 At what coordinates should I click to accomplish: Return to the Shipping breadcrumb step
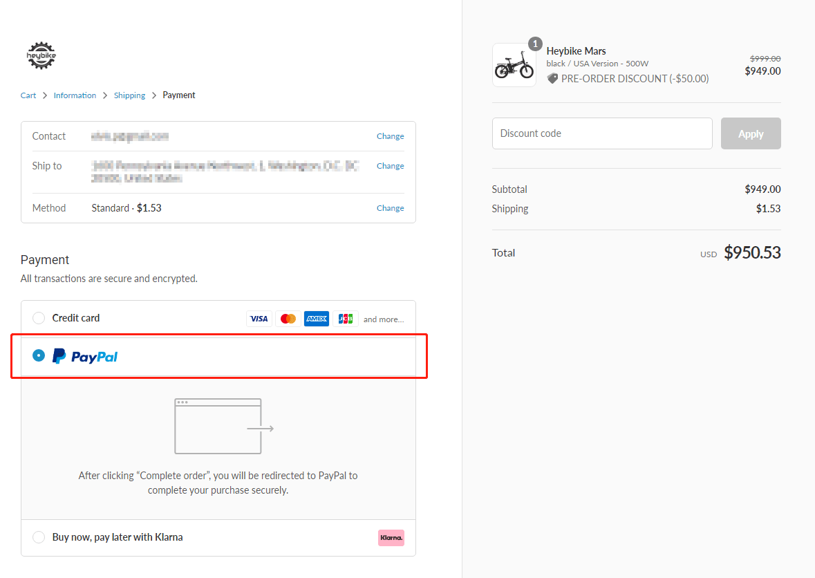pos(130,95)
